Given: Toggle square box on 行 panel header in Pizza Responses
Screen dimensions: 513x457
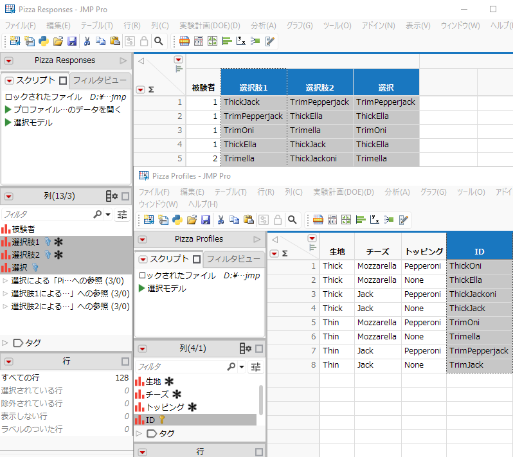Looking at the screenshot, I should (x=125, y=361).
